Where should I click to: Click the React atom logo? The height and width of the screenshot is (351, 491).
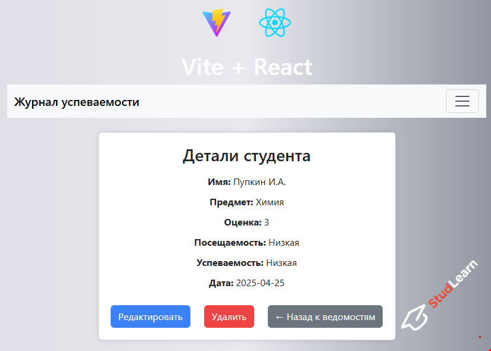click(275, 23)
